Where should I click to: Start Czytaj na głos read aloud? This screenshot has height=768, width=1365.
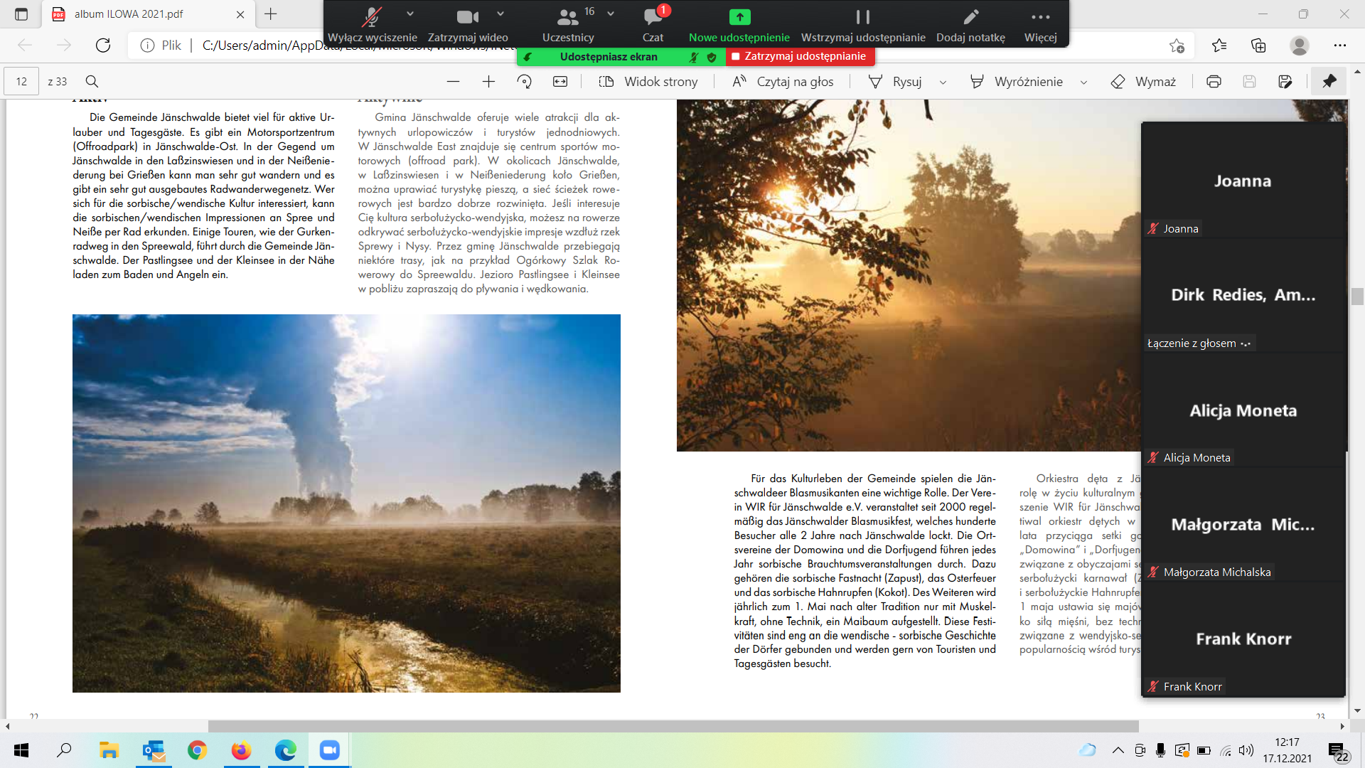click(x=783, y=82)
